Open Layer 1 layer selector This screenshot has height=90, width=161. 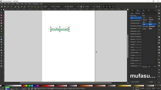25,88
